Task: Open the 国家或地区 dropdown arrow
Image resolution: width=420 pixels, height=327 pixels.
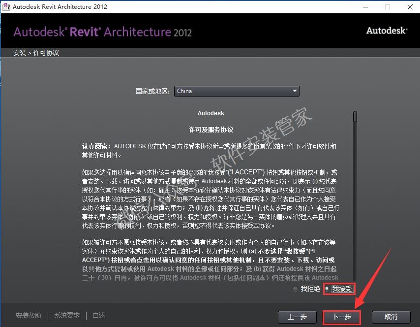Action: point(295,91)
